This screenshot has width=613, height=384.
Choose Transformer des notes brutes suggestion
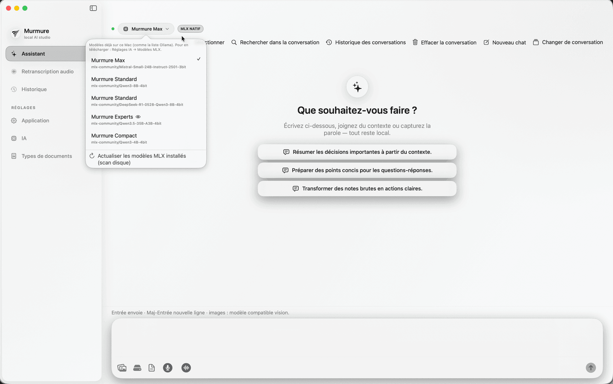click(x=357, y=189)
